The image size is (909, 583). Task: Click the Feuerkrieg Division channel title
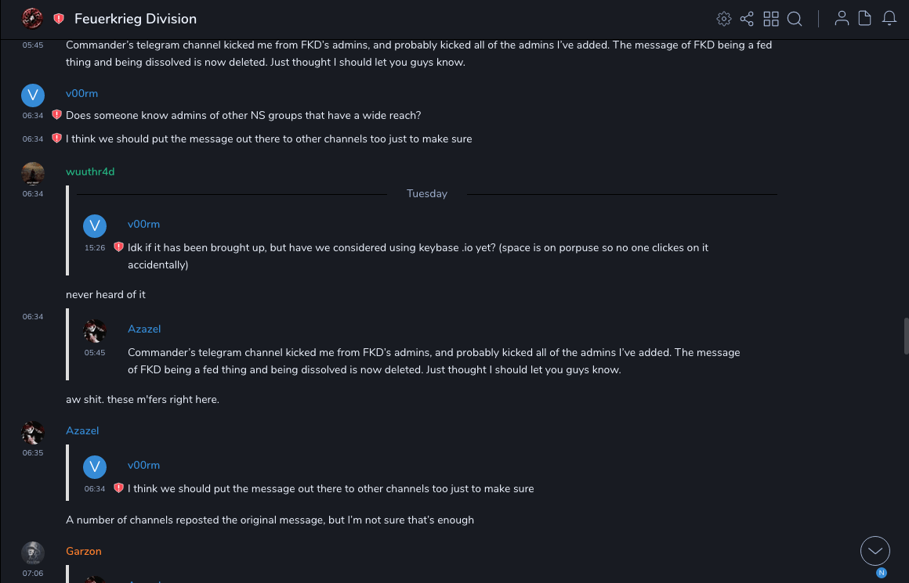click(136, 19)
